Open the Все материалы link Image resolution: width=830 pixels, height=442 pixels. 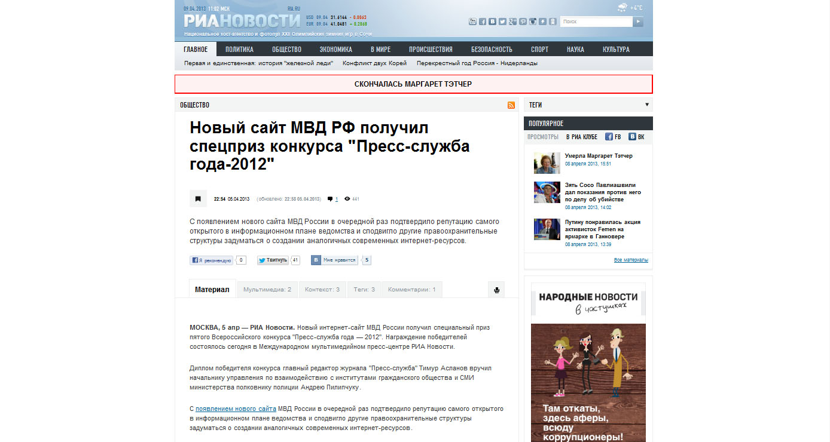(631, 260)
